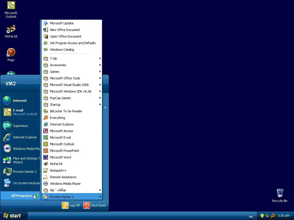The height and width of the screenshot is (220, 294).
Task: Launch Microsoft Word from the programs list
Action: (72, 157)
